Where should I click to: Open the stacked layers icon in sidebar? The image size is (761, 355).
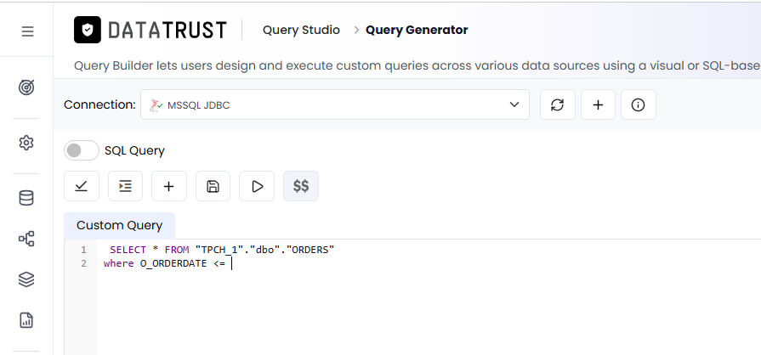[x=26, y=279]
